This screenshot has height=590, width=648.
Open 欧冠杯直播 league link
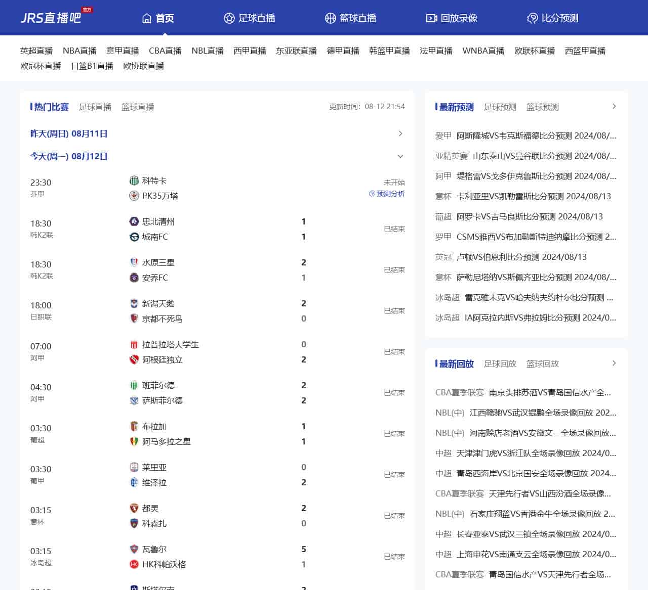point(40,66)
